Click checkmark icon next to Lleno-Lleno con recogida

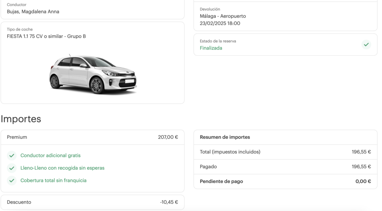12,168
